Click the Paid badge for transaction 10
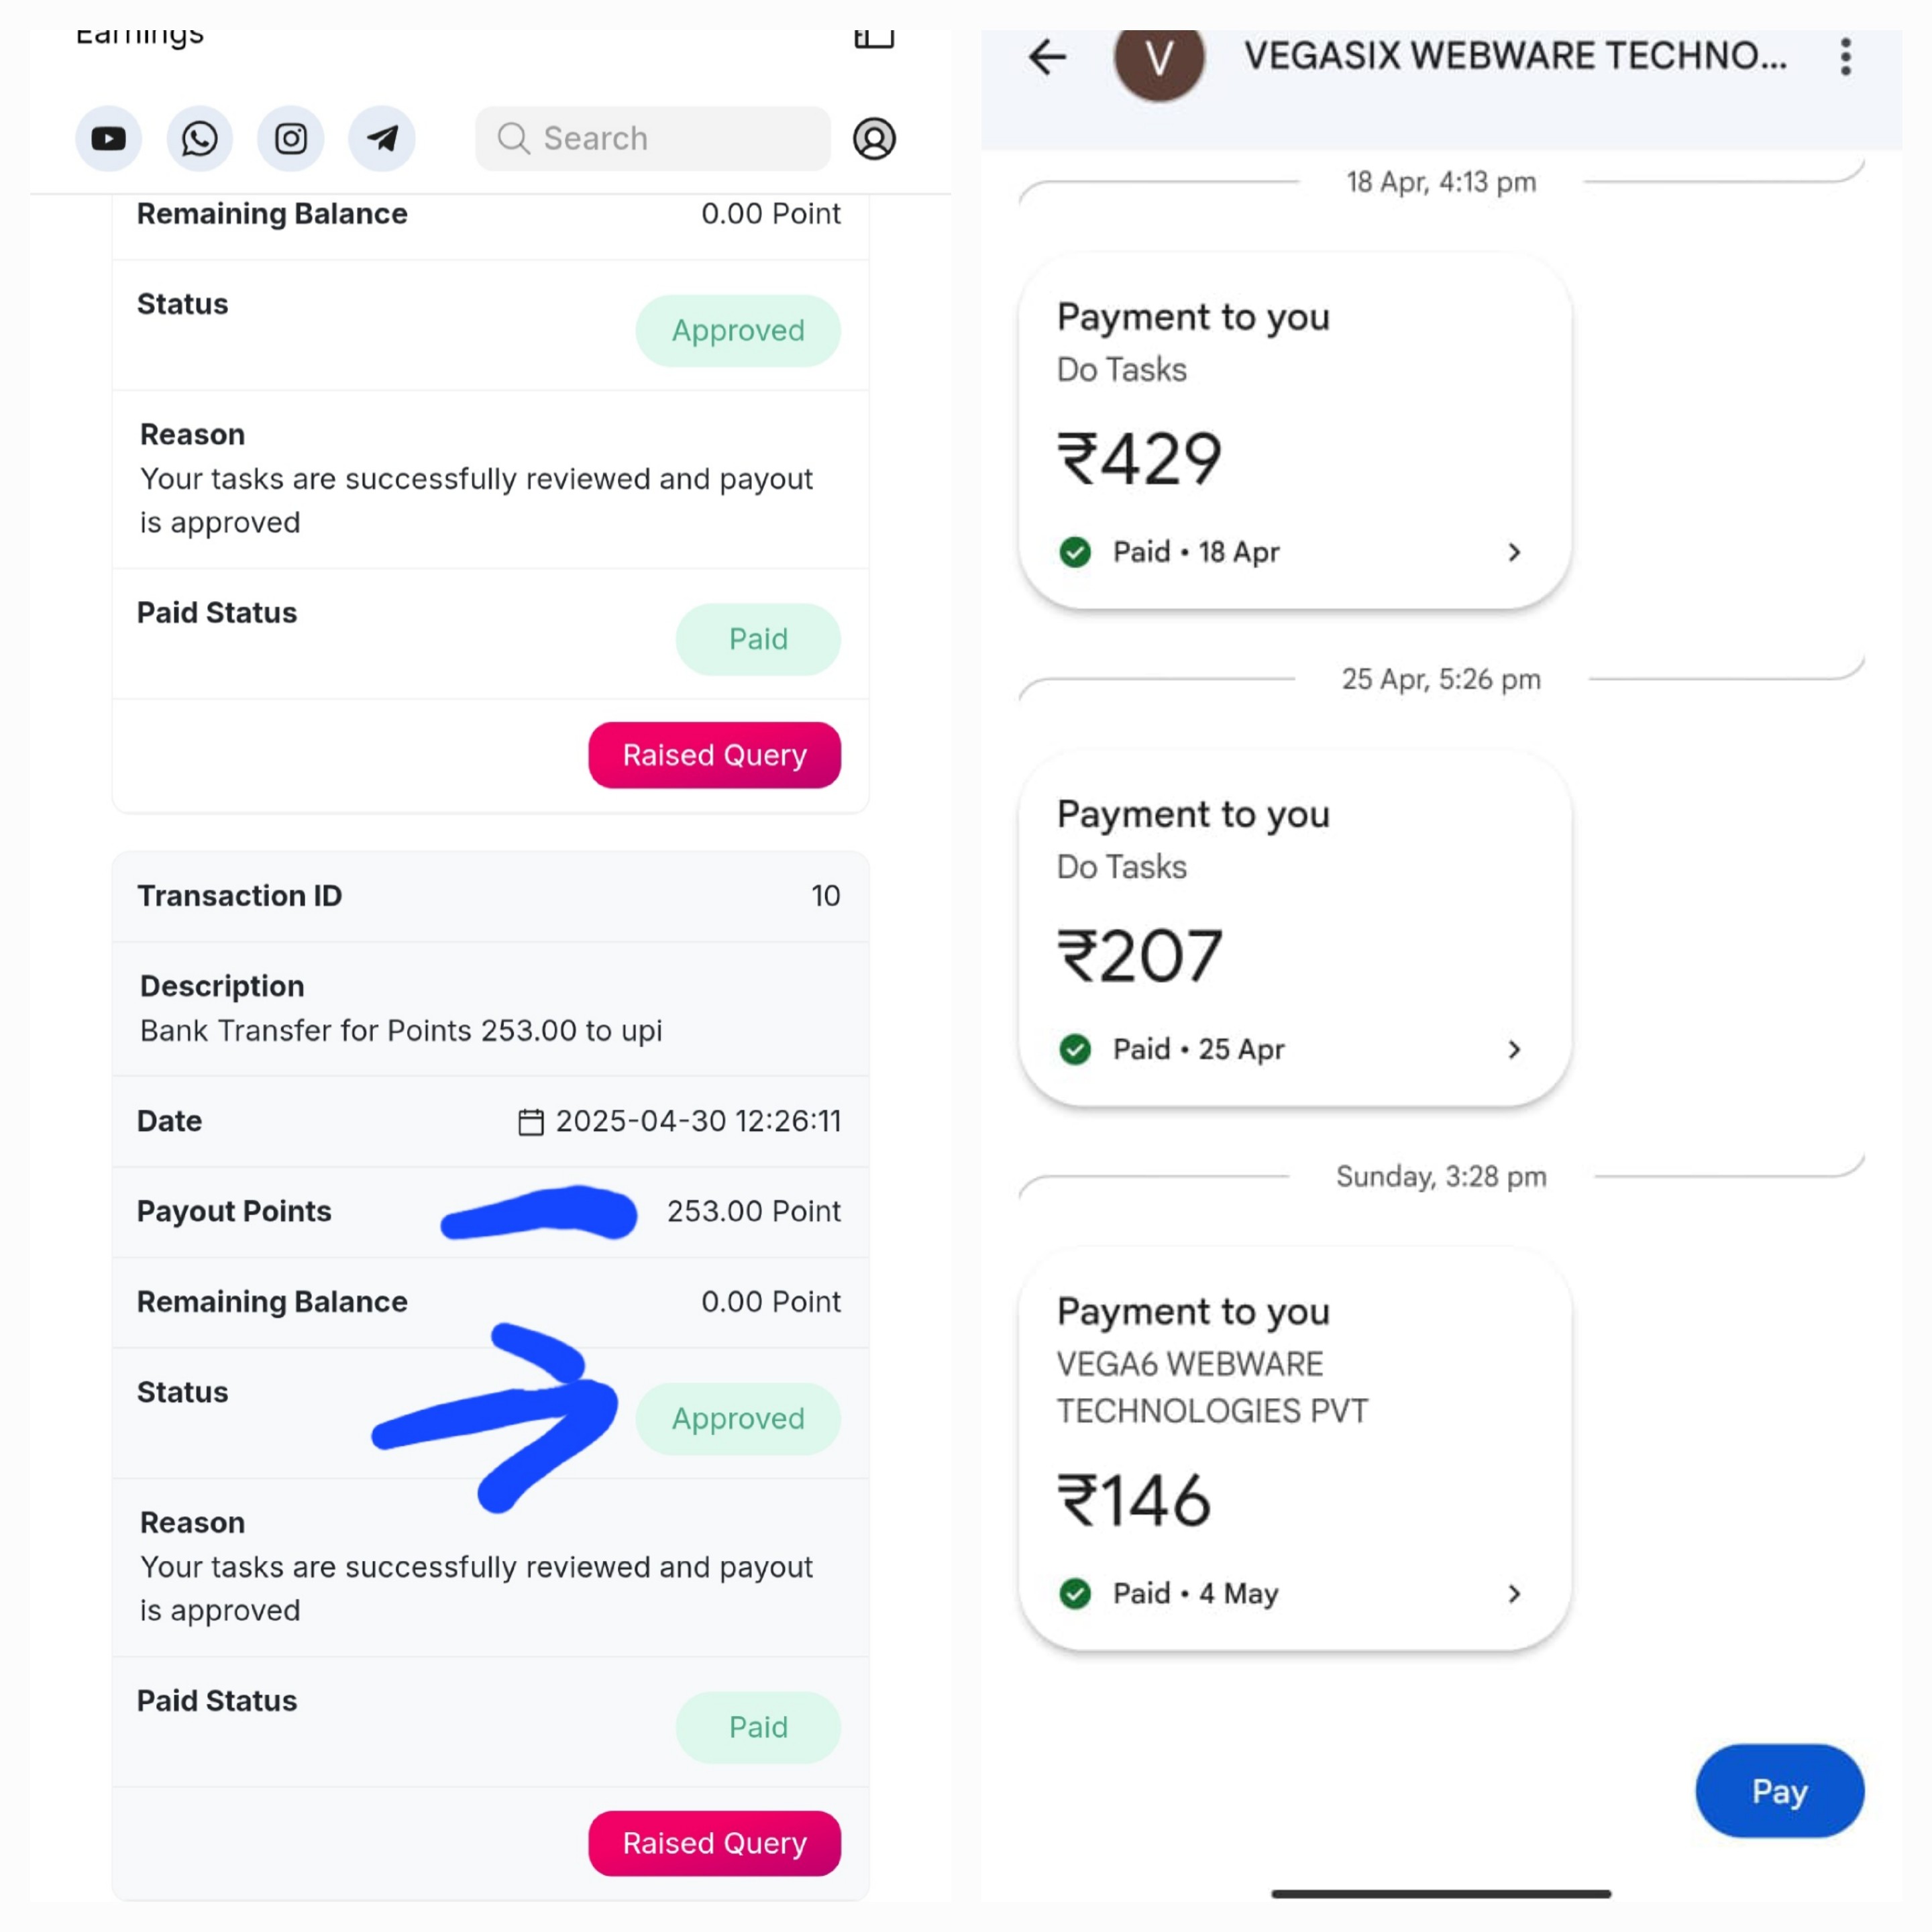Viewport: 1932px width, 1932px height. tap(758, 1727)
